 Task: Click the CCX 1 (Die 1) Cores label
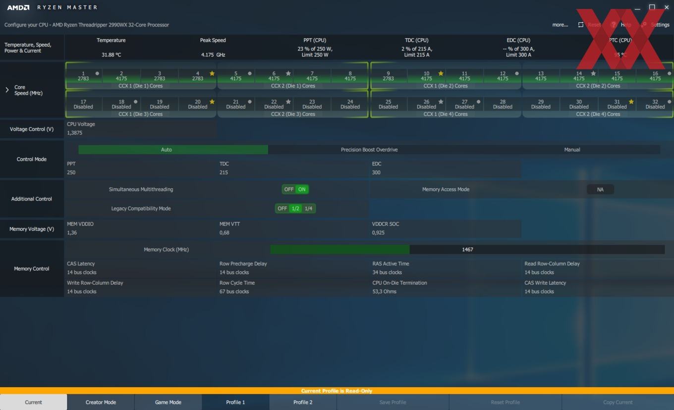(x=141, y=86)
